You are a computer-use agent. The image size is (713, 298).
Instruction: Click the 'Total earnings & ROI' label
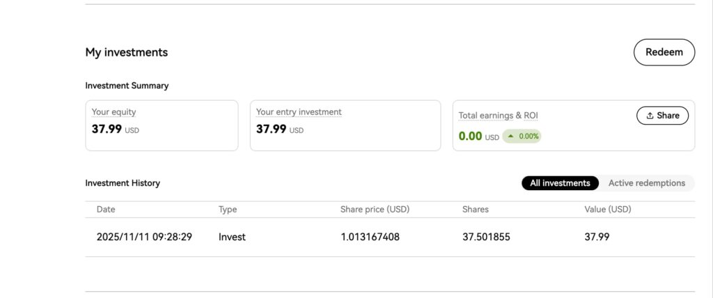[x=498, y=116]
